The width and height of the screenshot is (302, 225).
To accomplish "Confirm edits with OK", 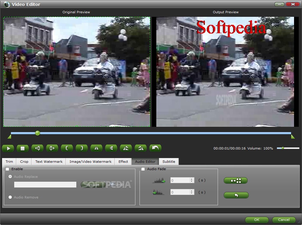I will (257, 220).
